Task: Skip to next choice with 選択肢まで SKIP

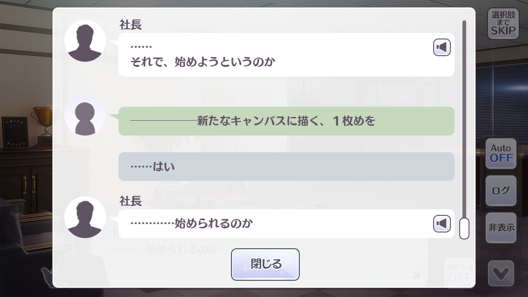Action: point(503,23)
